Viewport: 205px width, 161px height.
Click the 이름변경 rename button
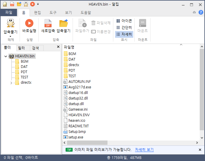click(x=101, y=32)
